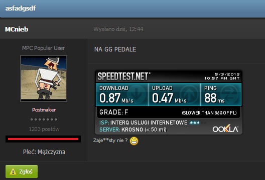The height and width of the screenshot is (180, 265).
Task: Click the OOKLA logo in the speedtest banner
Action: tap(225, 129)
